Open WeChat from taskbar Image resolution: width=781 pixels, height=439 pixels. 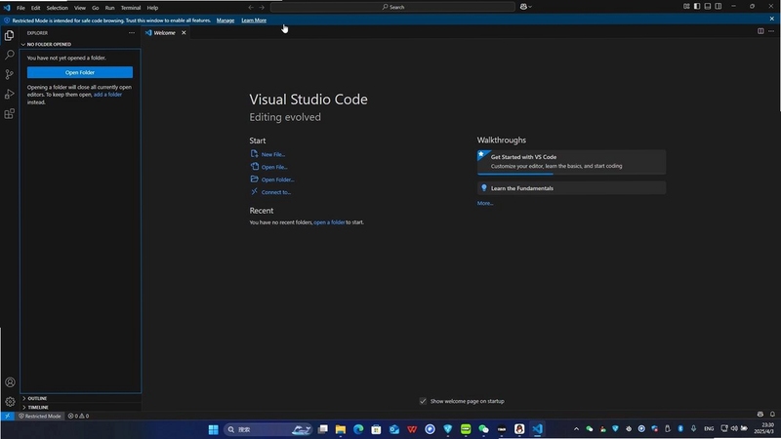(x=483, y=429)
